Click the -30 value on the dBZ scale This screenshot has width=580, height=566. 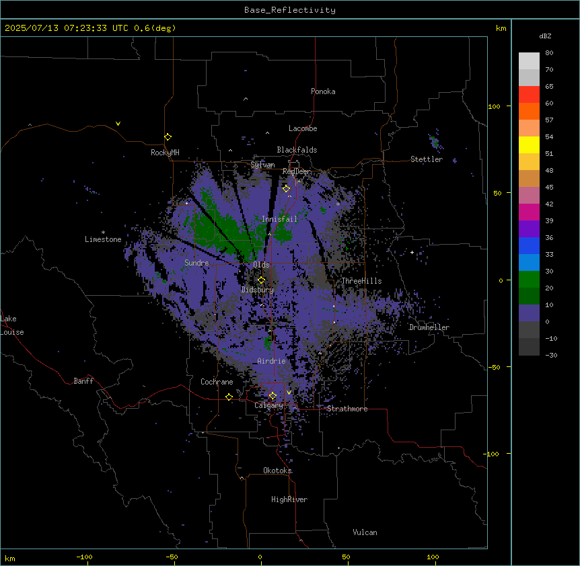[551, 355]
